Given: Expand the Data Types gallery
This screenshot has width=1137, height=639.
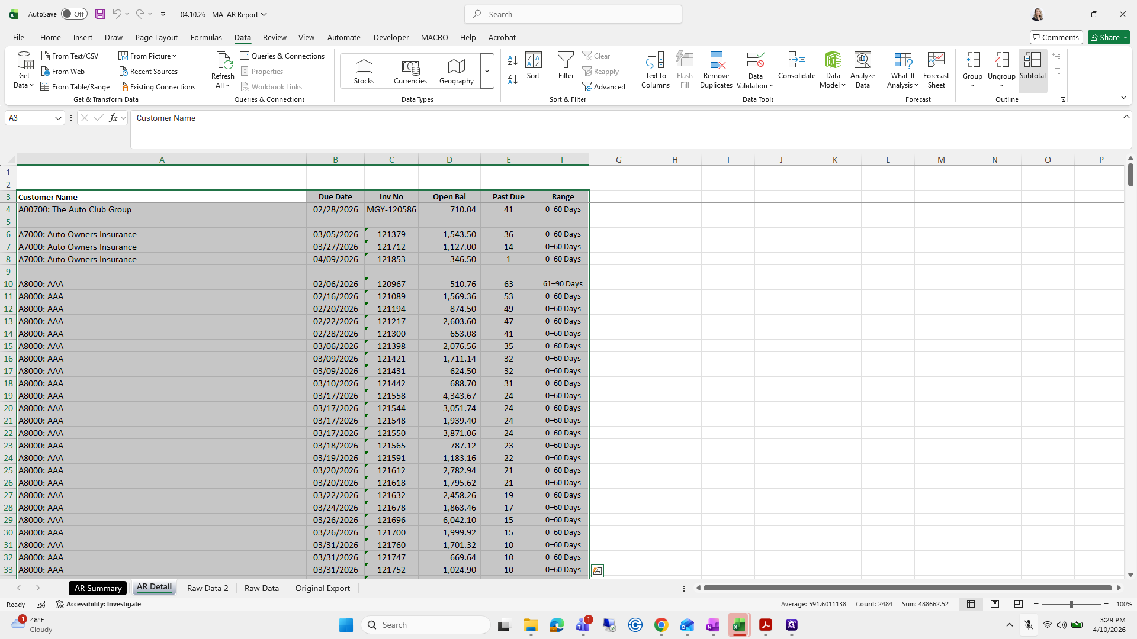Looking at the screenshot, I should tap(487, 71).
